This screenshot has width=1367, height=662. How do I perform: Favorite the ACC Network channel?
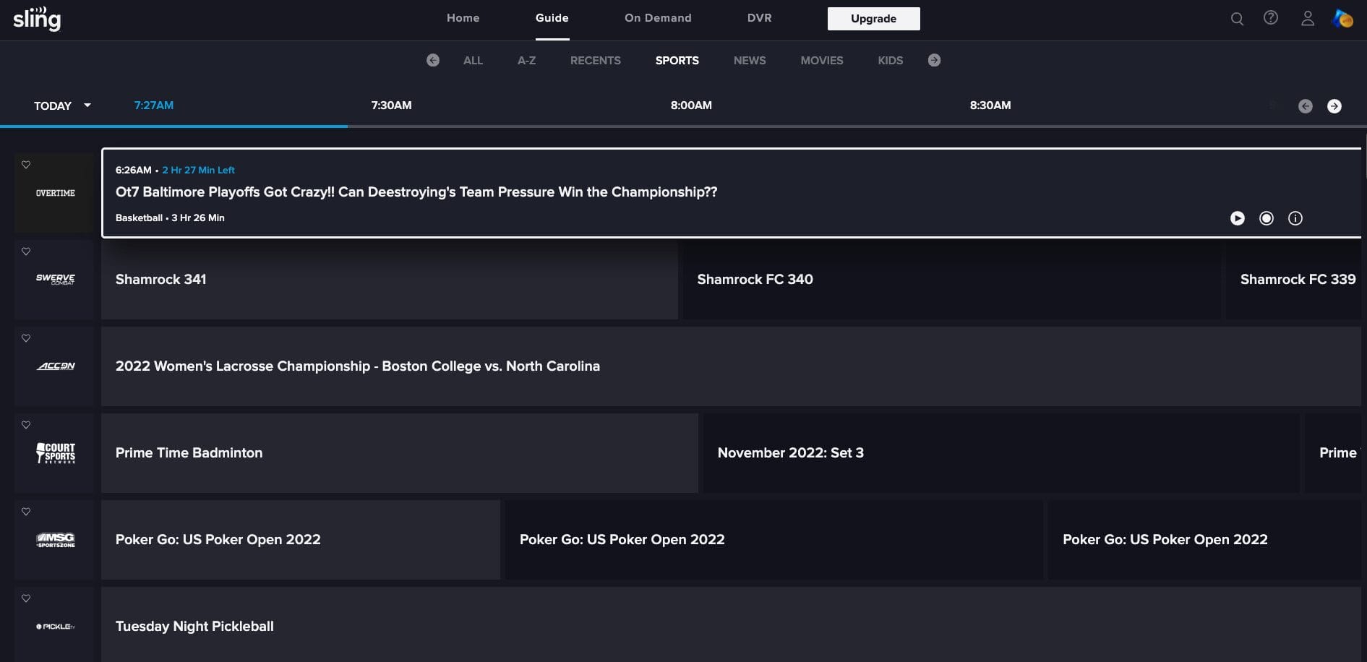pos(26,338)
